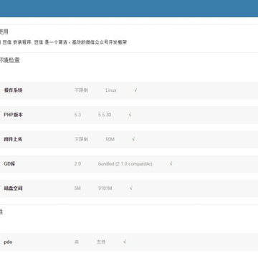The height and width of the screenshot is (258, 258).
Task: Click the 磁盘空间 row label
Action: 13,188
